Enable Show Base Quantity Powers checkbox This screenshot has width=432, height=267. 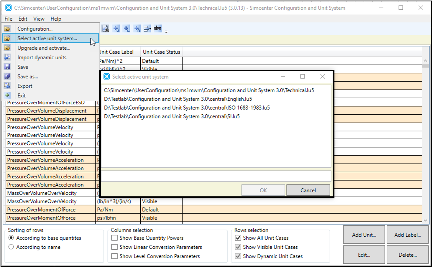(x=114, y=238)
